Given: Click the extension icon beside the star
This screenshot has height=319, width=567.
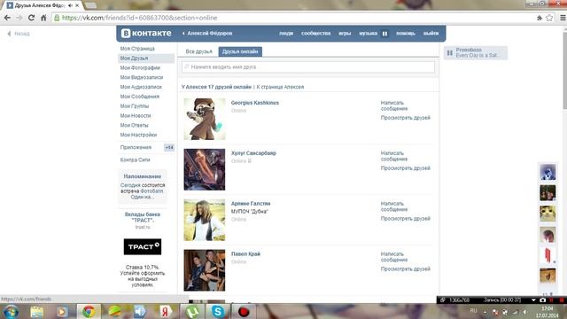Looking at the screenshot, I should click(x=540, y=18).
